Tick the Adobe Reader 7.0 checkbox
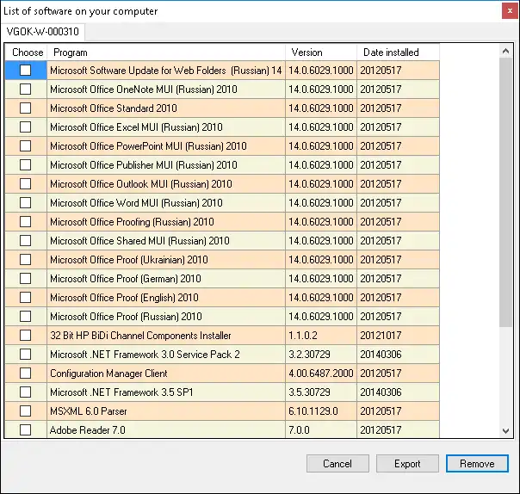 tap(26, 430)
